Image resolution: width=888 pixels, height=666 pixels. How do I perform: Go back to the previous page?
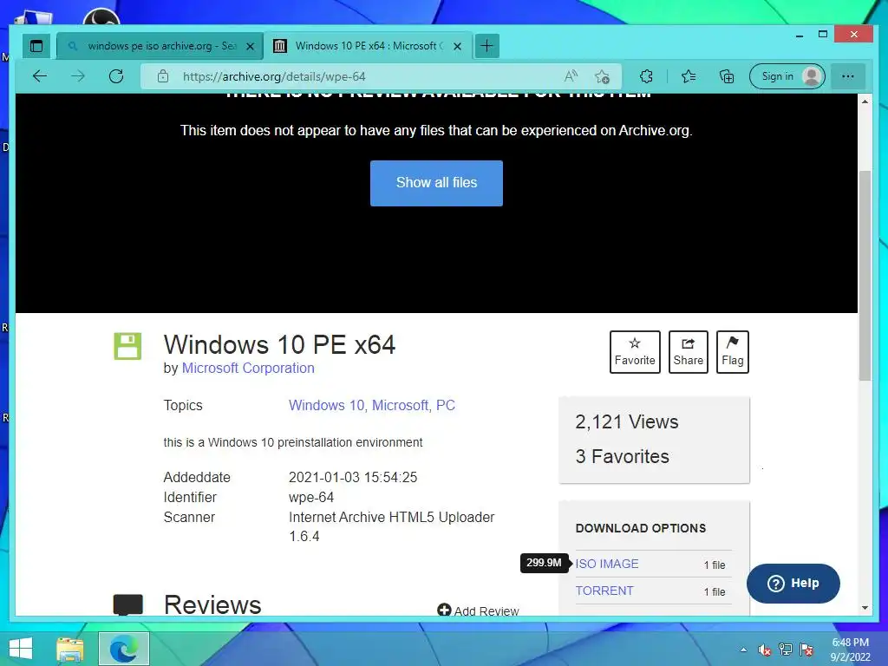coord(40,76)
